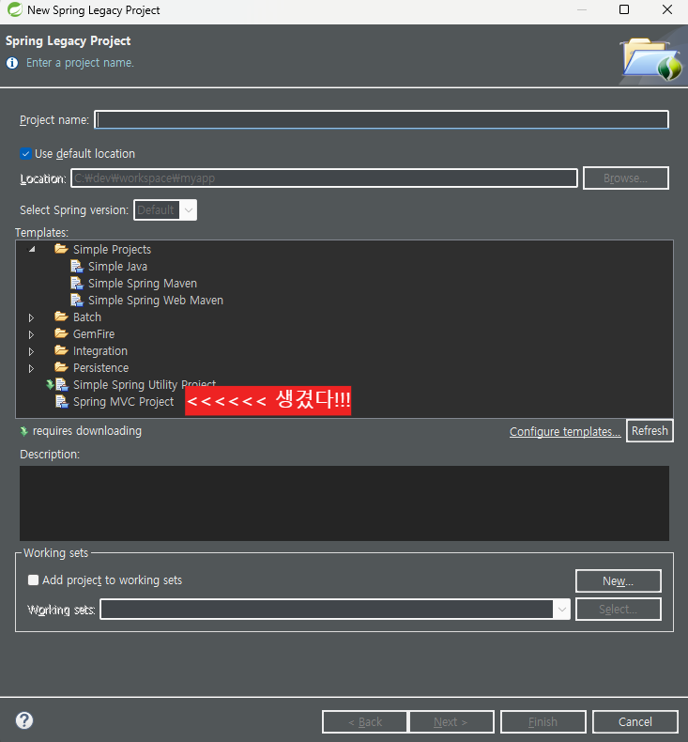The height and width of the screenshot is (742, 688).
Task: Maximize the New Spring Legacy Project window
Action: [624, 9]
